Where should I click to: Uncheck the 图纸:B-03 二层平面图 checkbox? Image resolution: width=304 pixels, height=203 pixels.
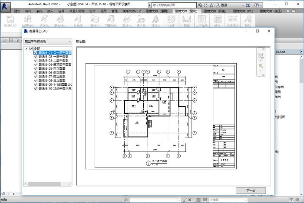coord(36,61)
